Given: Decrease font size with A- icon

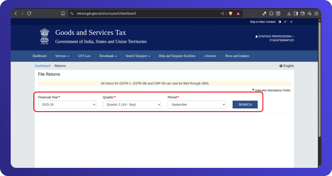Looking at the screenshot, I should [x=291, y=22].
